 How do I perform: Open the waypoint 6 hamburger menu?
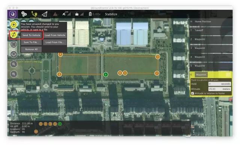tap(228, 75)
